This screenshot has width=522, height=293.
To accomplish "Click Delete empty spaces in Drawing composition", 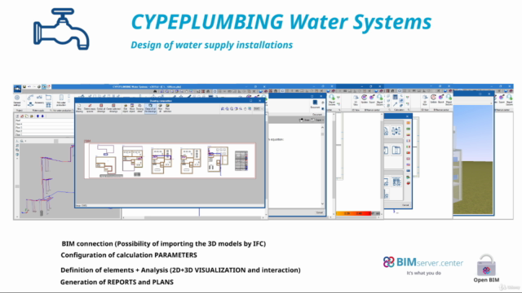I will click(x=90, y=108).
